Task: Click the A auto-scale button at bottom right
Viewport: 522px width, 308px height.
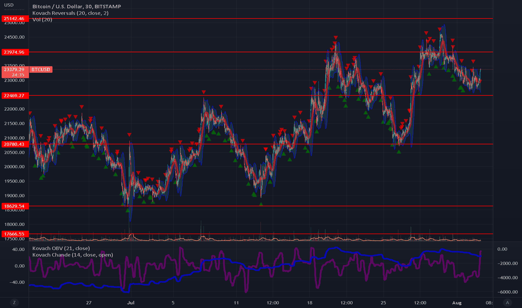Action: (x=507, y=302)
